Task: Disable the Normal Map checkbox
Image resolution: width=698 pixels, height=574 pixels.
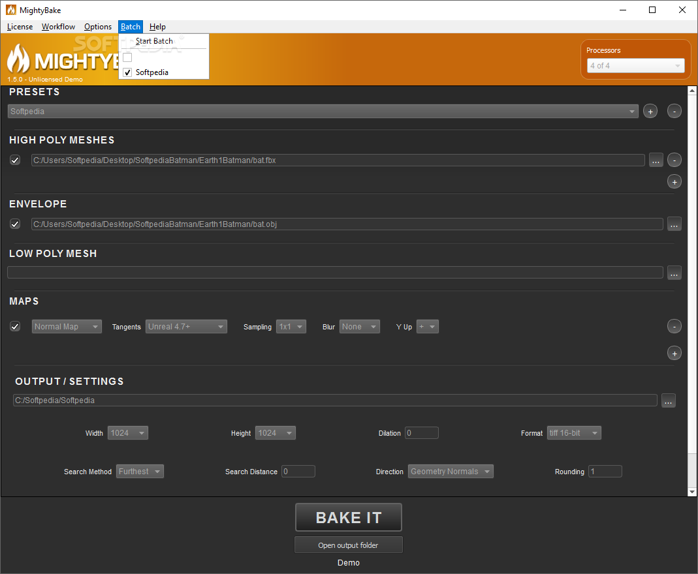Action: tap(15, 327)
